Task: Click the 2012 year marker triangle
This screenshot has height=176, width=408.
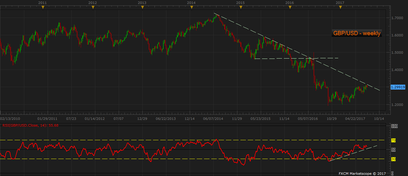Action: (x=93, y=8)
